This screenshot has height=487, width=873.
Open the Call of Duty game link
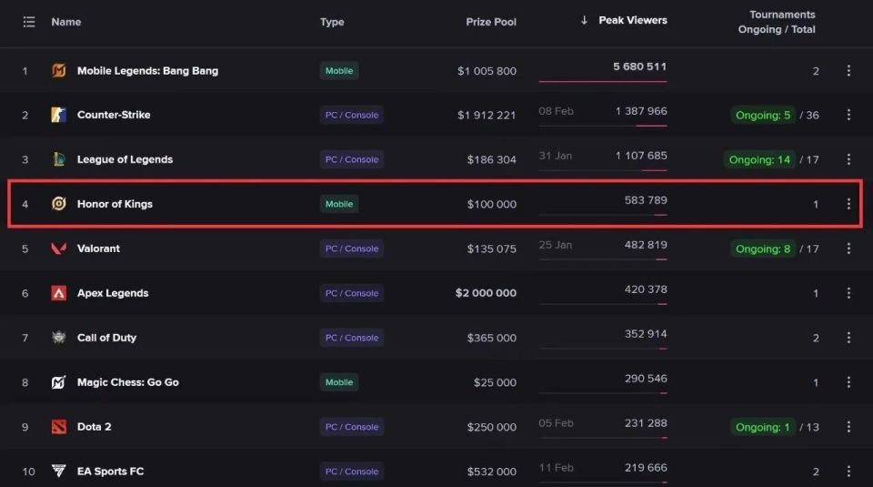pyautogui.click(x=106, y=338)
